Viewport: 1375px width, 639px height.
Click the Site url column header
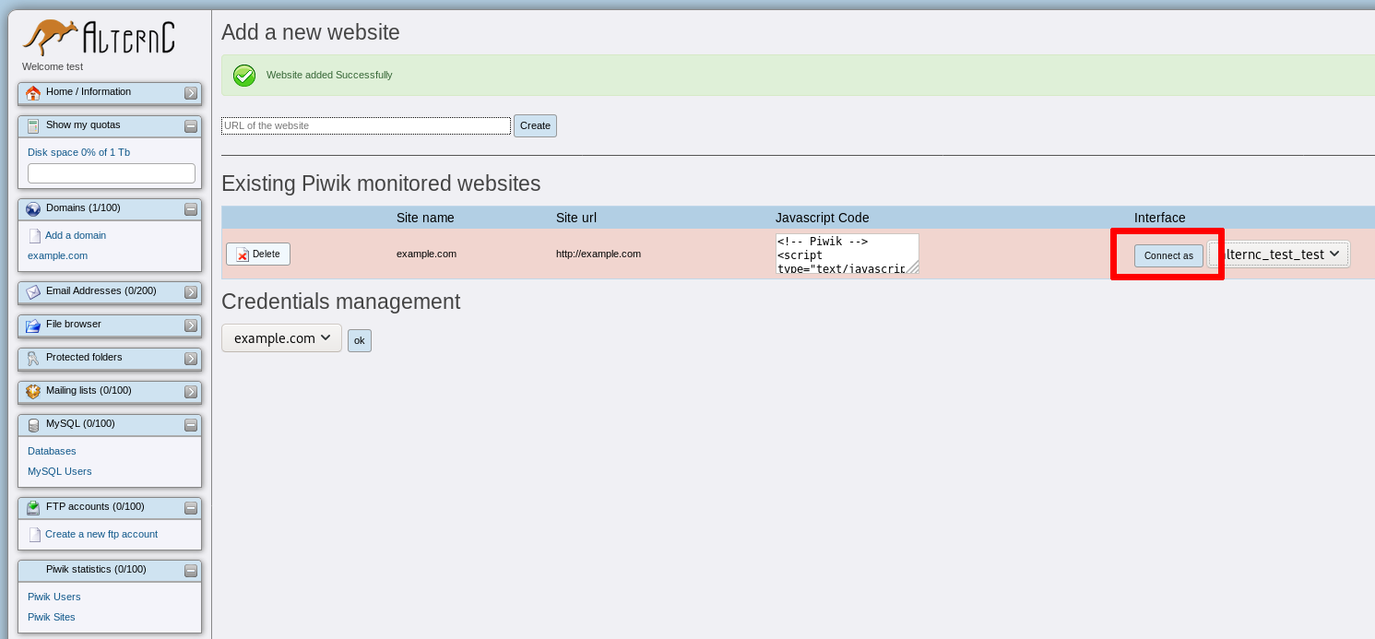click(576, 219)
